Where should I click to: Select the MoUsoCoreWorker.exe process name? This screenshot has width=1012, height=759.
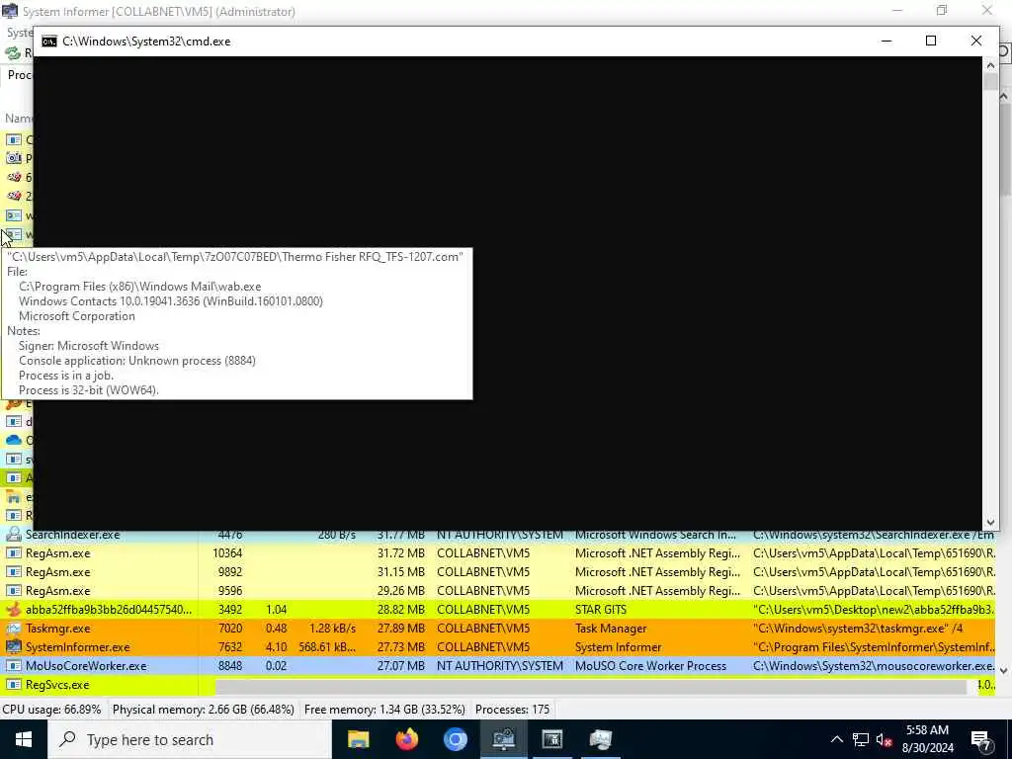[86, 665]
